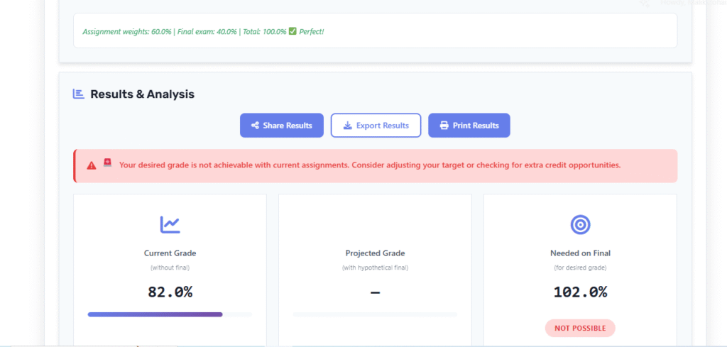Click the Export Results button

tap(376, 126)
